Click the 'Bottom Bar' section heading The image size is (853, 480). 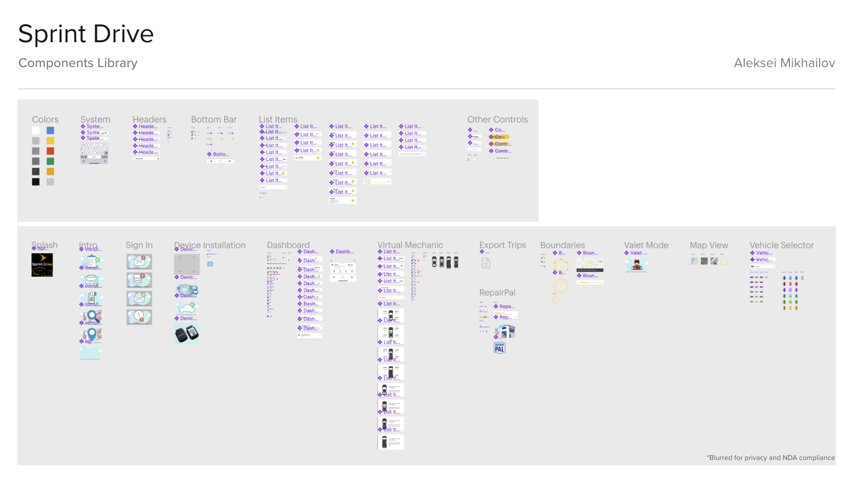pos(214,120)
